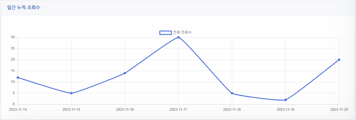Select the peak data point at 2023-11-17
Image resolution: width=356 pixels, height=120 pixels.
178,37
